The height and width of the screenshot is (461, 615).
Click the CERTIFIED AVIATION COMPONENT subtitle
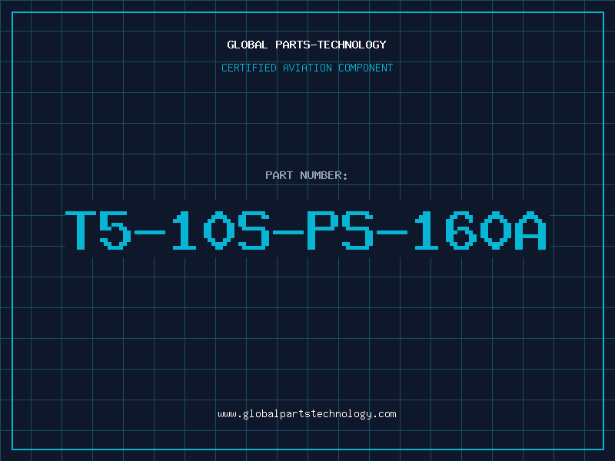[x=307, y=68]
